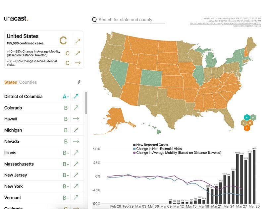Switch to the Counties tab
This screenshot has height=209, width=265.
(28, 82)
